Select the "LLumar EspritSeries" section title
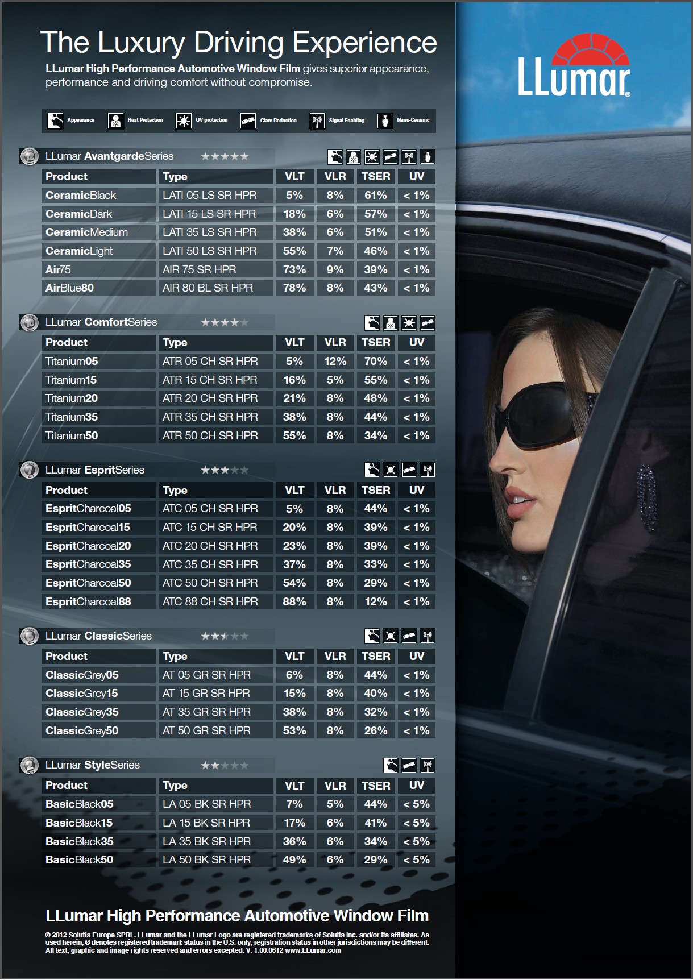This screenshot has width=693, height=980. (x=95, y=470)
